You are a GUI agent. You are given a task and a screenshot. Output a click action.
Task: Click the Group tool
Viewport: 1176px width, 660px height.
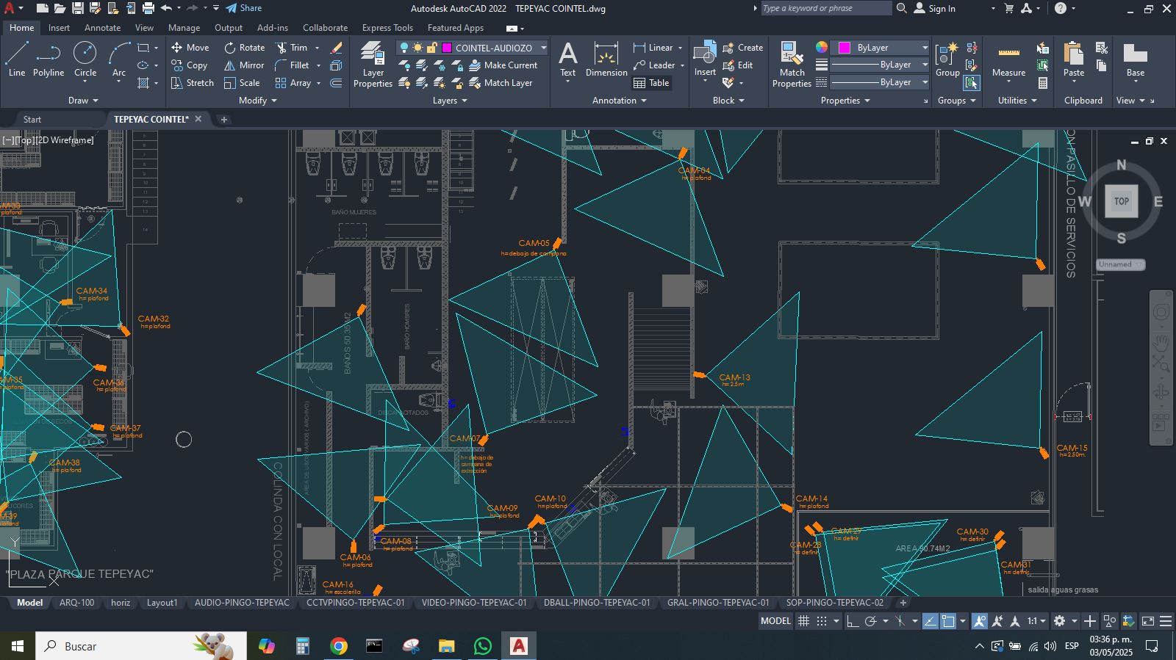pos(947,59)
